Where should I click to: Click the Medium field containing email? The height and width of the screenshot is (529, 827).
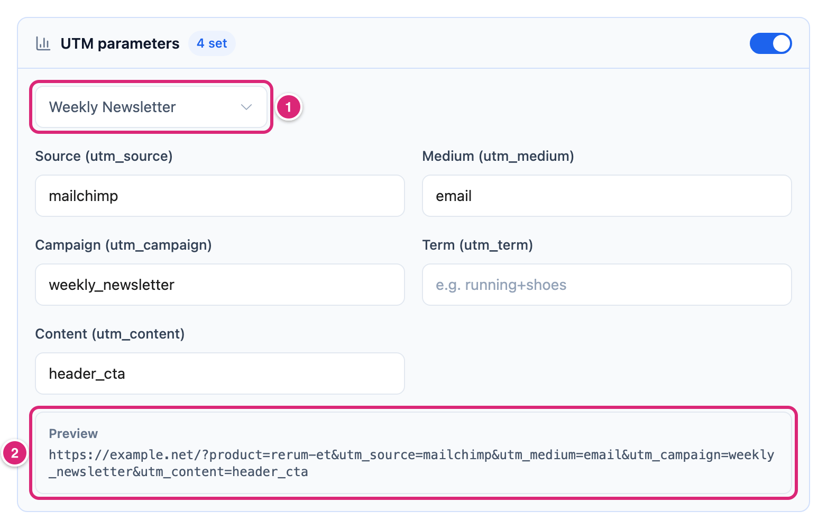coord(607,196)
